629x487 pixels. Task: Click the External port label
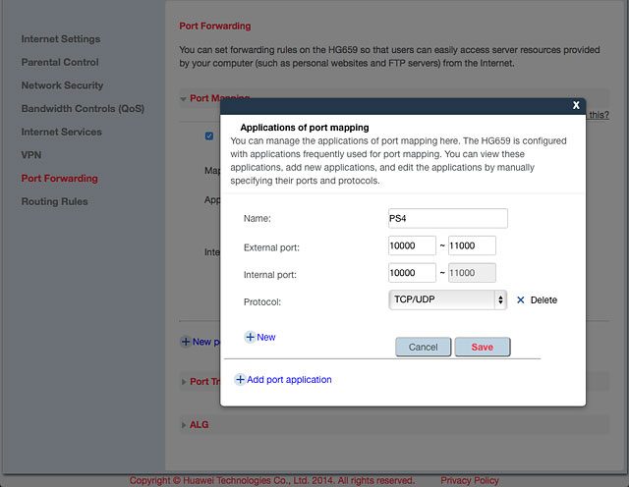[271, 247]
